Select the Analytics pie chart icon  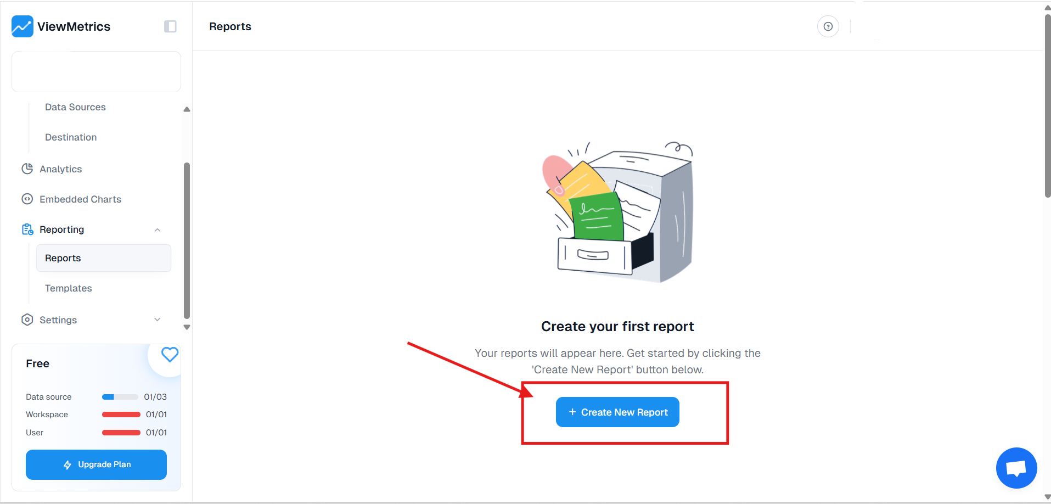tap(27, 169)
